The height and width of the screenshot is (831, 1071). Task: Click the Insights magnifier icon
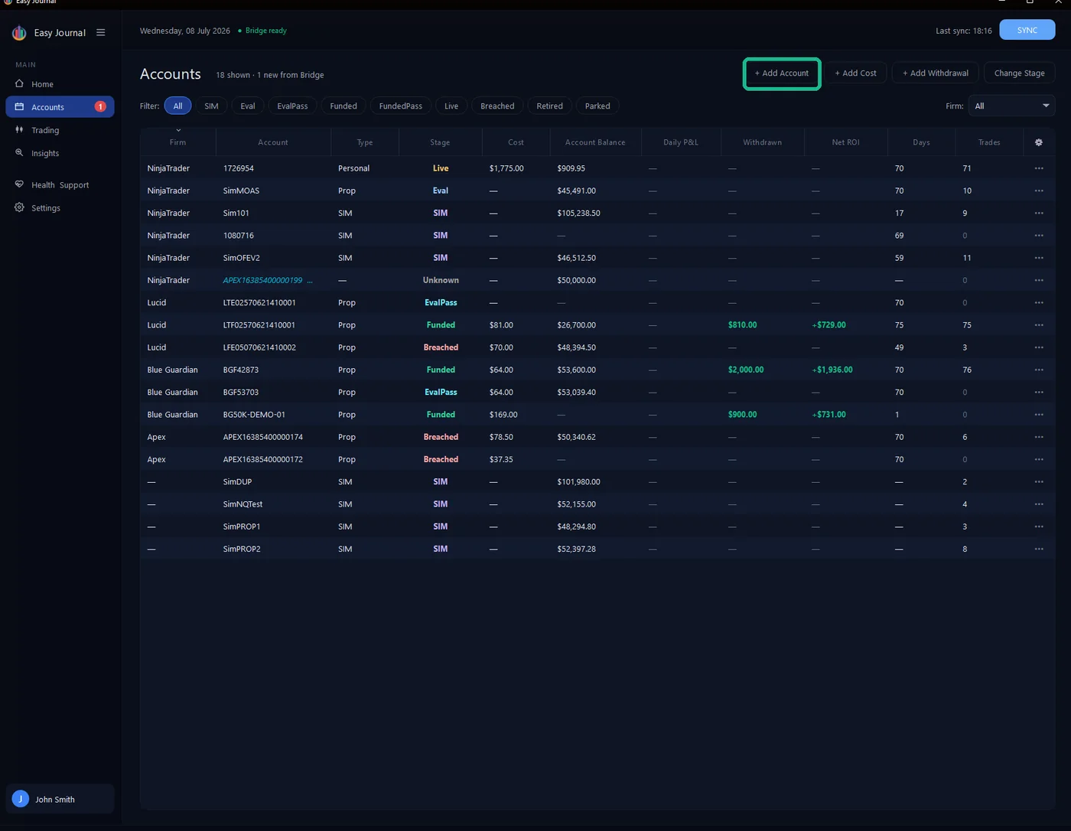click(x=19, y=153)
